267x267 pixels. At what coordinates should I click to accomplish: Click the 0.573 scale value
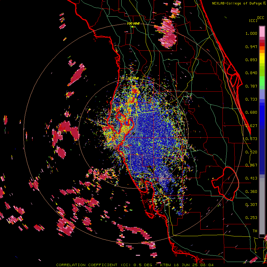[x=251, y=139]
